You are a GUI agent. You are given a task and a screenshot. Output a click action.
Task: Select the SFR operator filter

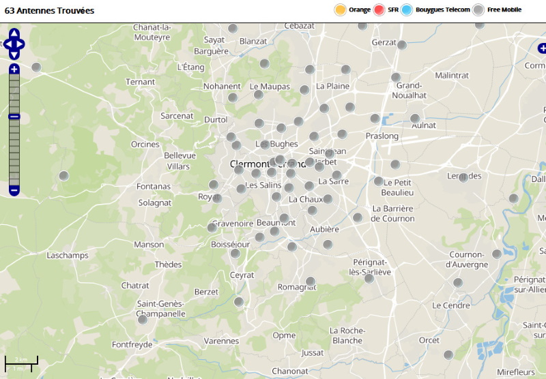coord(379,10)
